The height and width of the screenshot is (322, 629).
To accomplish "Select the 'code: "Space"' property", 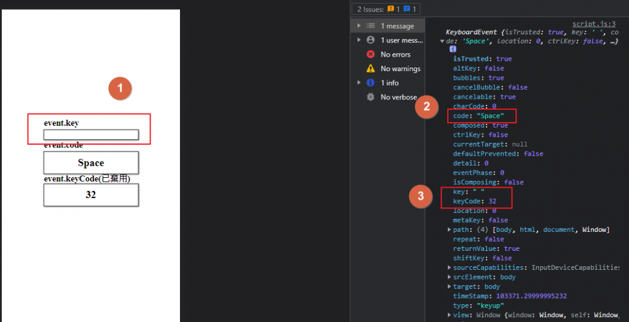I will [479, 116].
